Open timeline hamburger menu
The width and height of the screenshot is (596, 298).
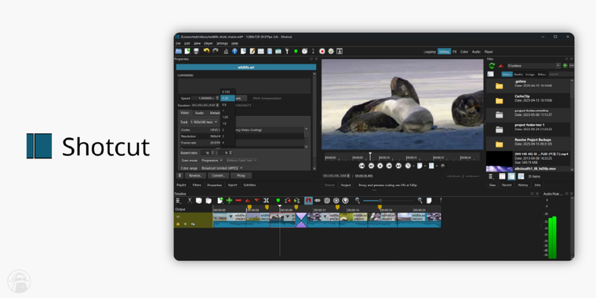coord(178,201)
